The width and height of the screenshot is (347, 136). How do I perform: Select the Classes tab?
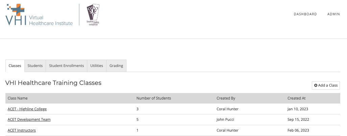[15, 66]
